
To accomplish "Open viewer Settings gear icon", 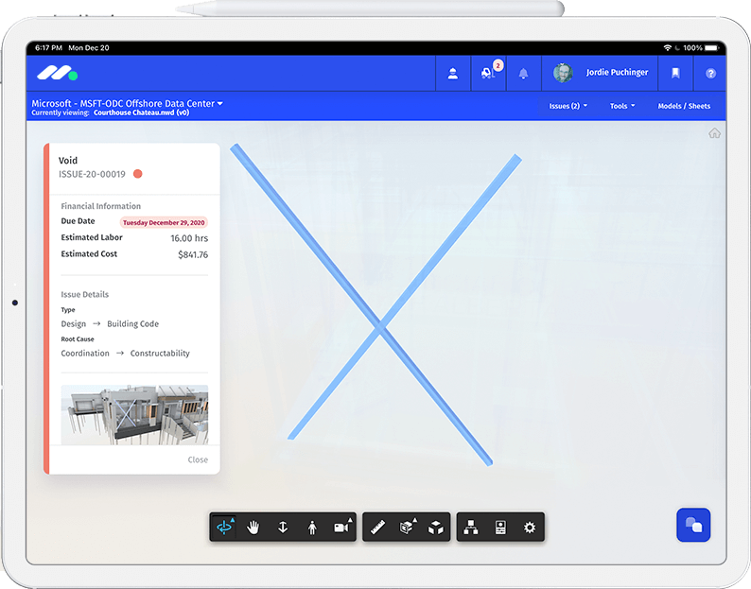I will (x=530, y=528).
